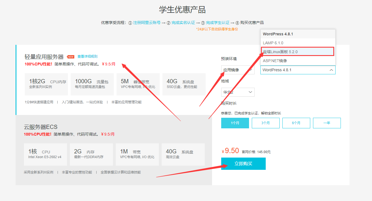
Task: Click the 立即购买 button
Action: pos(243,164)
